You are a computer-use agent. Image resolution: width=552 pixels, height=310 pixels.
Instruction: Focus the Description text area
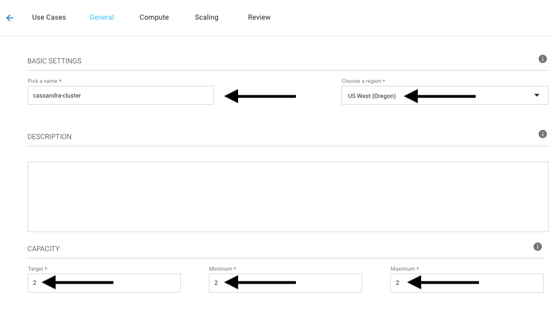[x=288, y=197]
